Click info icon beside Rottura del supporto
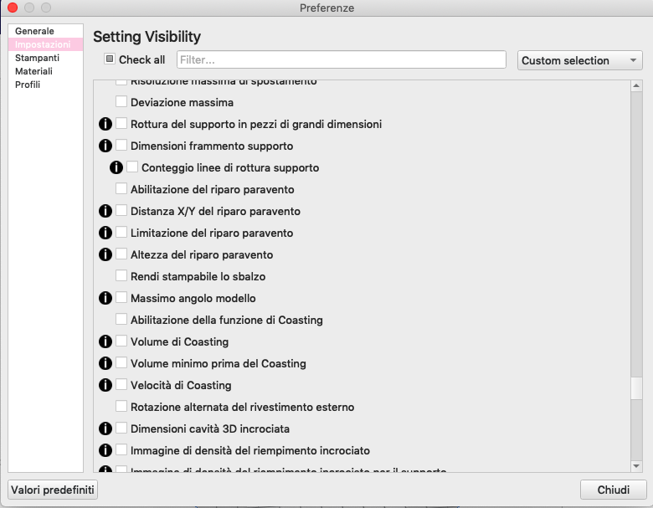The image size is (653, 508). click(105, 124)
